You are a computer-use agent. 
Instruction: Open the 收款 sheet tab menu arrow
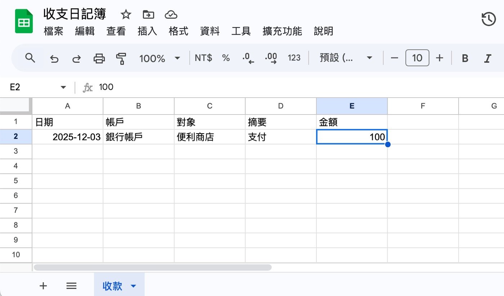(133, 286)
